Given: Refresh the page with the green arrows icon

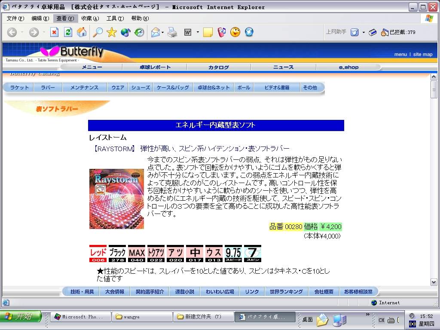Looking at the screenshot, I should click(68, 32).
